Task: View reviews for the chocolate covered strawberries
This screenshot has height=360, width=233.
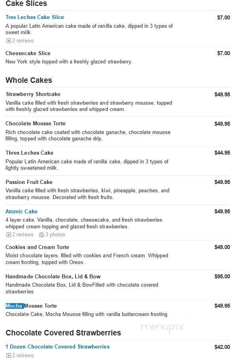Action: pos(22,356)
